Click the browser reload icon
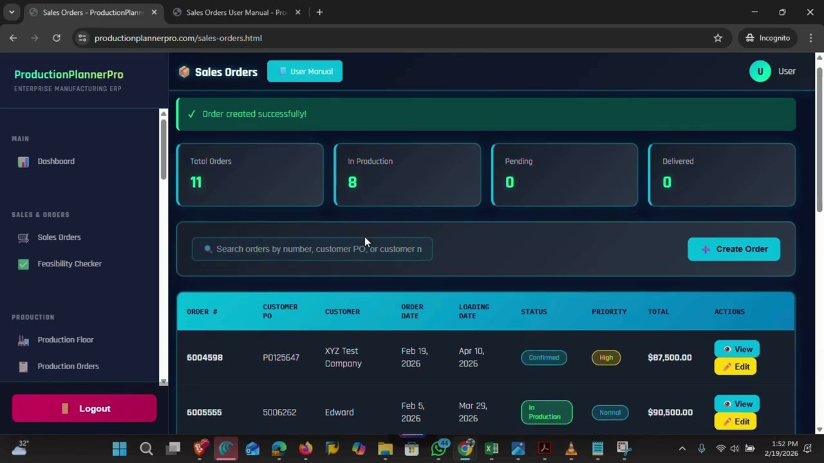This screenshot has height=463, width=824. tap(57, 38)
